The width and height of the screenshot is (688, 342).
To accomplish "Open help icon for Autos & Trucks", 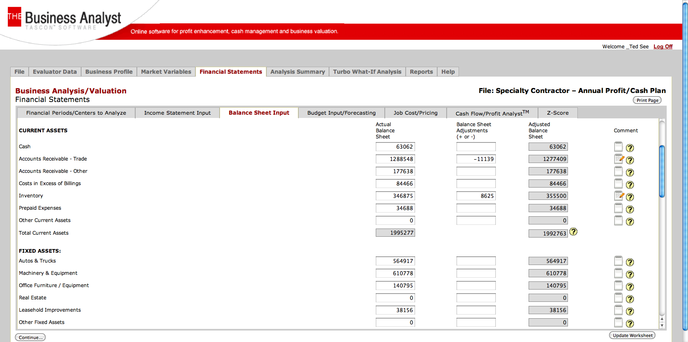I will coord(630,262).
